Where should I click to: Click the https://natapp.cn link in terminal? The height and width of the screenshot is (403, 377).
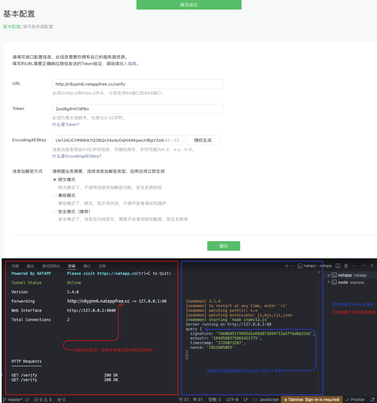tap(117, 274)
